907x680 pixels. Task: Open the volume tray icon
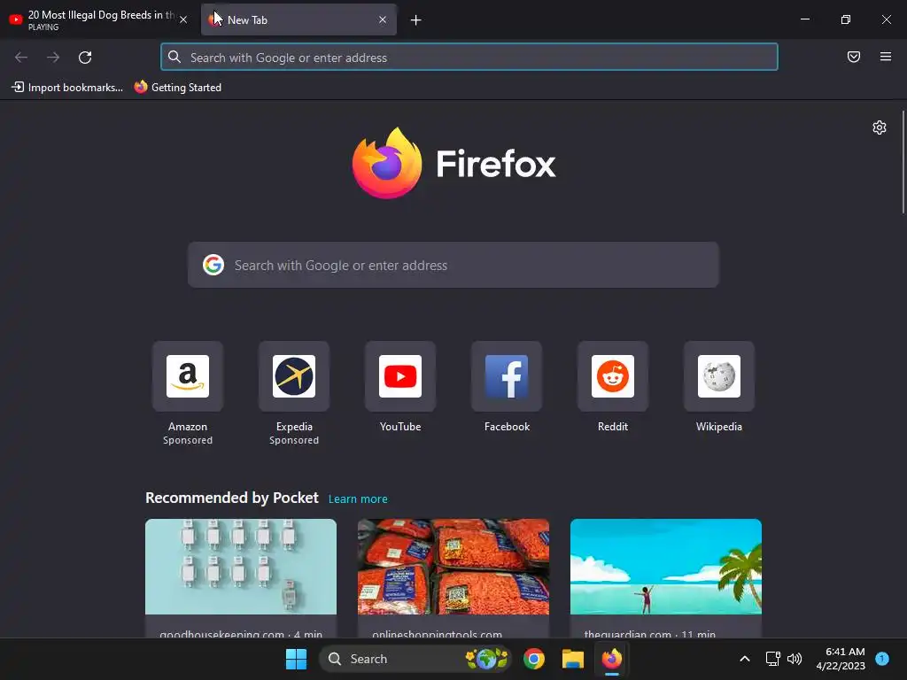click(x=795, y=659)
